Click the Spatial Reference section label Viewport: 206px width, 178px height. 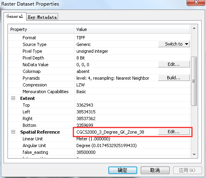point(40,132)
